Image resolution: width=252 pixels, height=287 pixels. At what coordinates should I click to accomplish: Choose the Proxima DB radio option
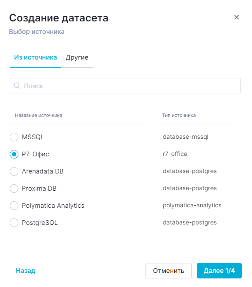pyautogui.click(x=14, y=188)
